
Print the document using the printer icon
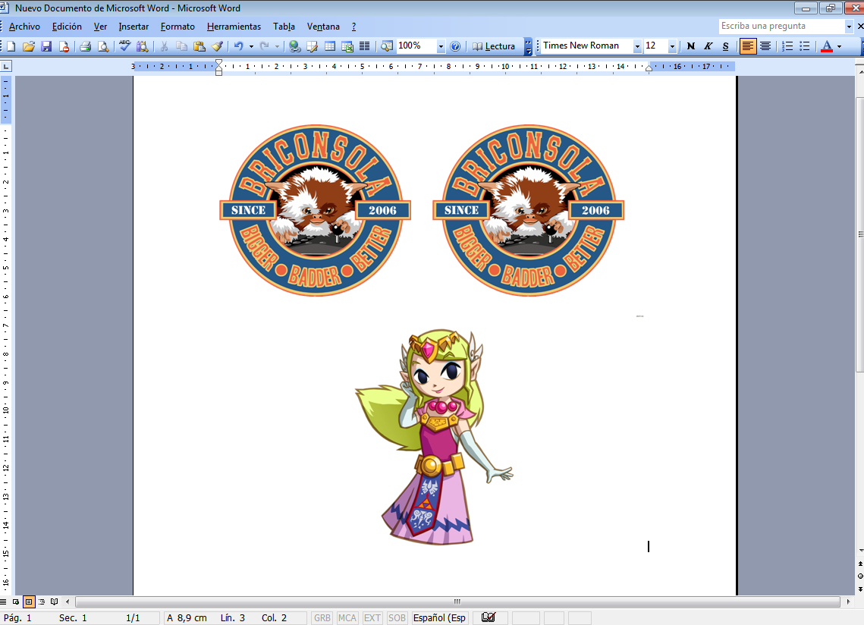[85, 46]
